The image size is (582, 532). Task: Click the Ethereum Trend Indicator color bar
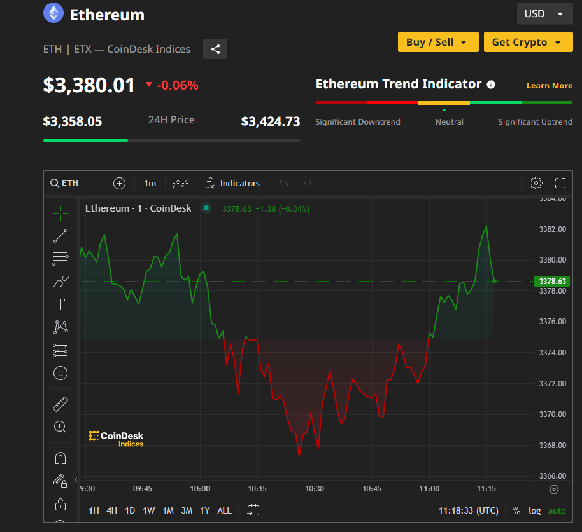444,102
